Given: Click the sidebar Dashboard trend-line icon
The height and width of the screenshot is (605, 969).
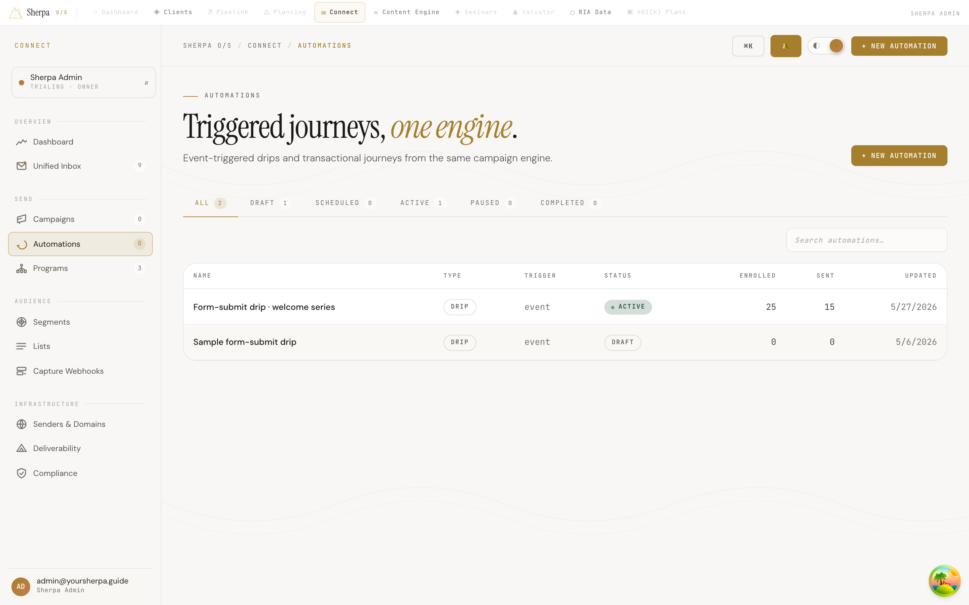Looking at the screenshot, I should pos(22,142).
